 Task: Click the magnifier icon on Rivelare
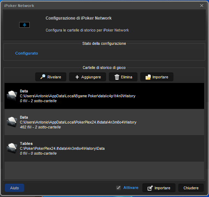(43, 77)
